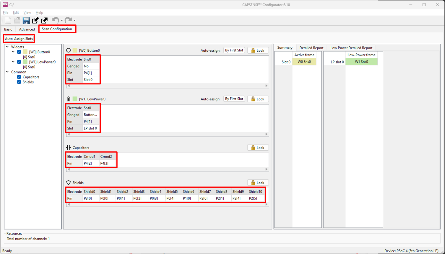Select [0] Sns0 under LowPower0 in tree

point(29,67)
